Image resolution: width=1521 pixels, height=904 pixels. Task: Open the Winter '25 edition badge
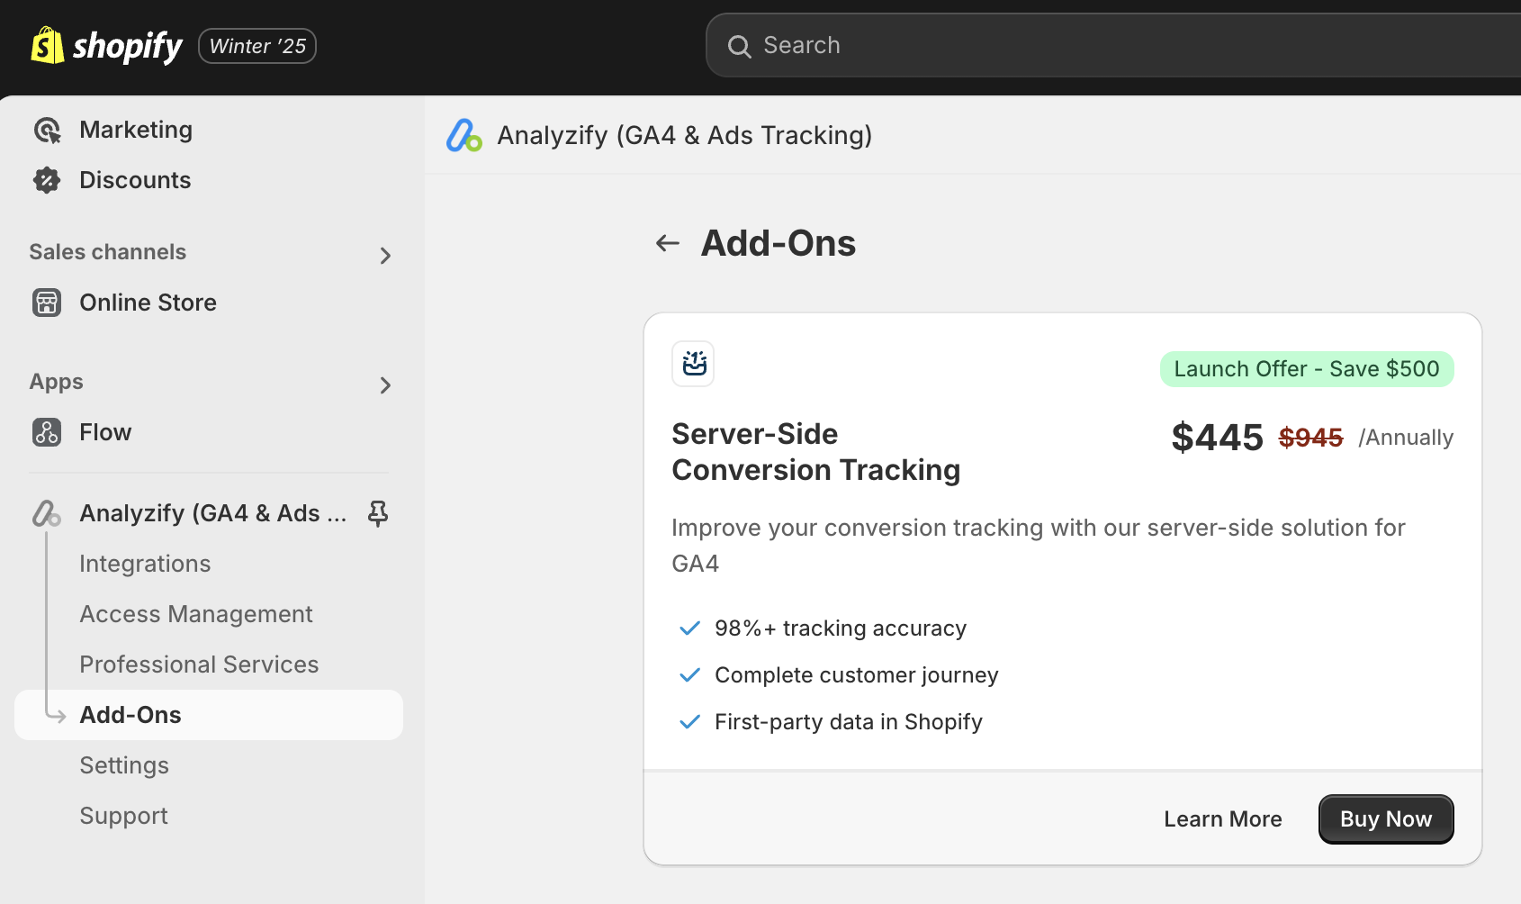257,46
